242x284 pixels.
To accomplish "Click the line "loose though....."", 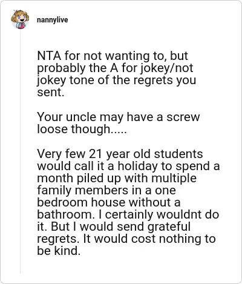I will click(82, 129).
